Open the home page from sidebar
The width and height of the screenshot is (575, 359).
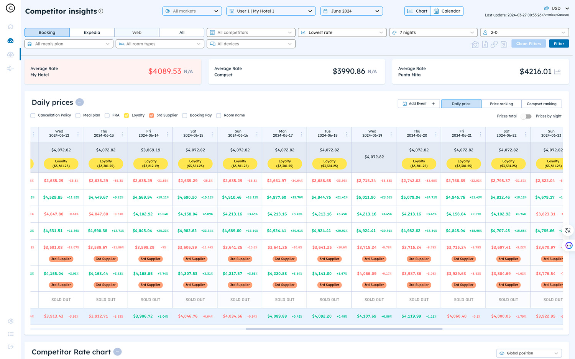(x=10, y=26)
